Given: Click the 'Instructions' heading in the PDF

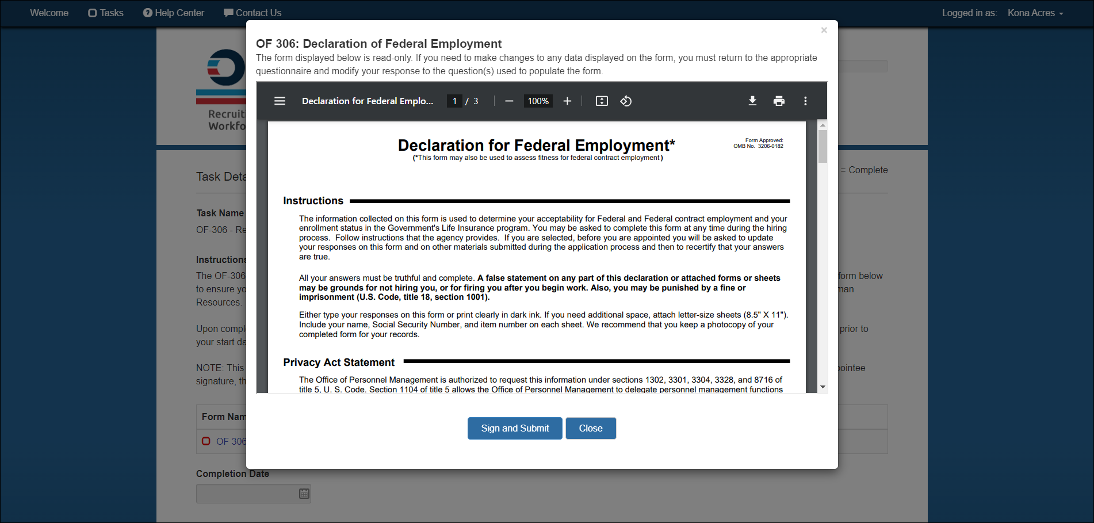Looking at the screenshot, I should pyautogui.click(x=313, y=201).
